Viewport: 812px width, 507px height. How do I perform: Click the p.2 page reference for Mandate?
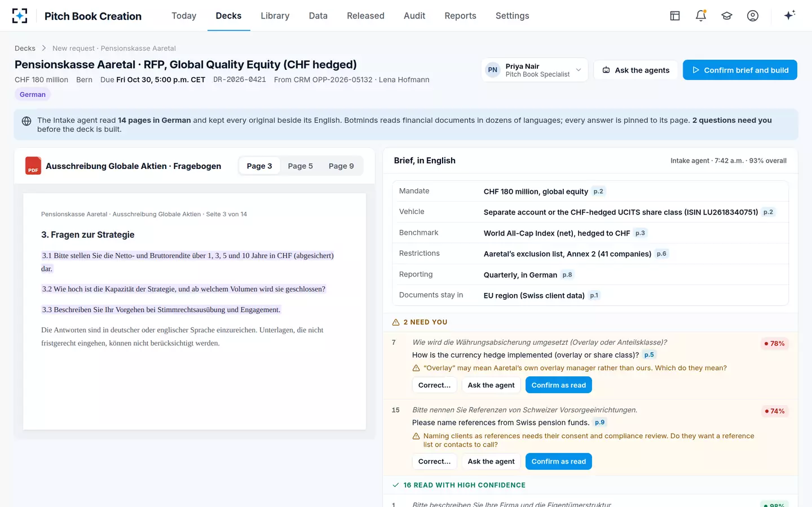598,192
